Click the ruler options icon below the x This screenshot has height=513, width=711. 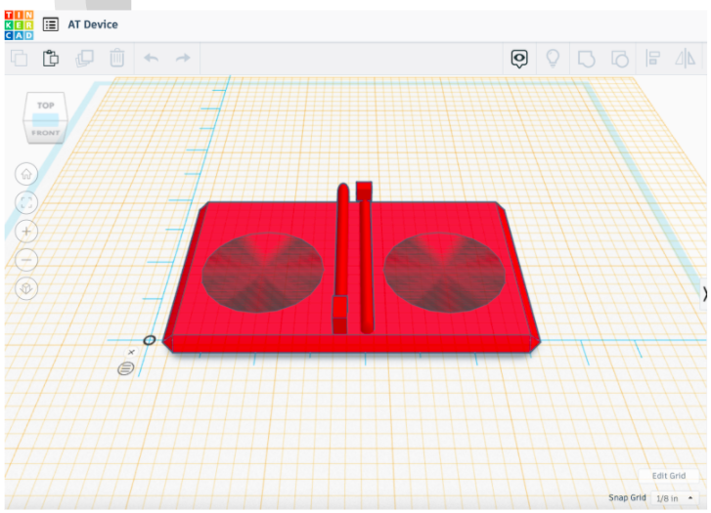point(125,368)
